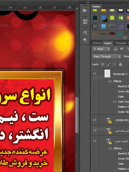Viewport: 129px width, 172px height.
Task: Filter layers by adjustment layer icon
Action: click(x=122, y=49)
